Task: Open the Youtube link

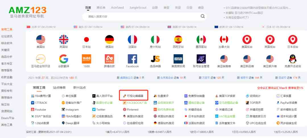Action: pyautogui.click(x=38, y=110)
